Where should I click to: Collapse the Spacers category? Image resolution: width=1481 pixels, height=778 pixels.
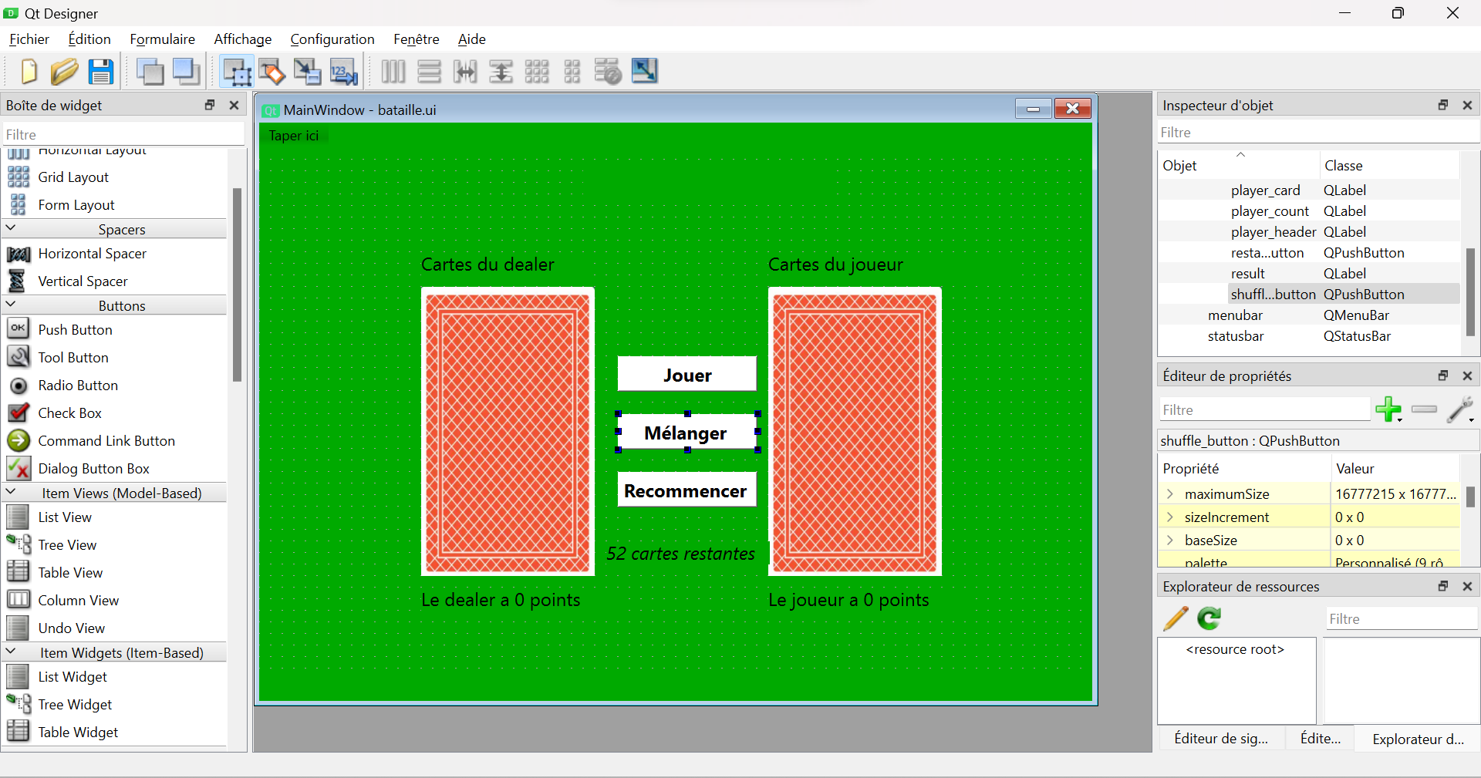(x=11, y=228)
